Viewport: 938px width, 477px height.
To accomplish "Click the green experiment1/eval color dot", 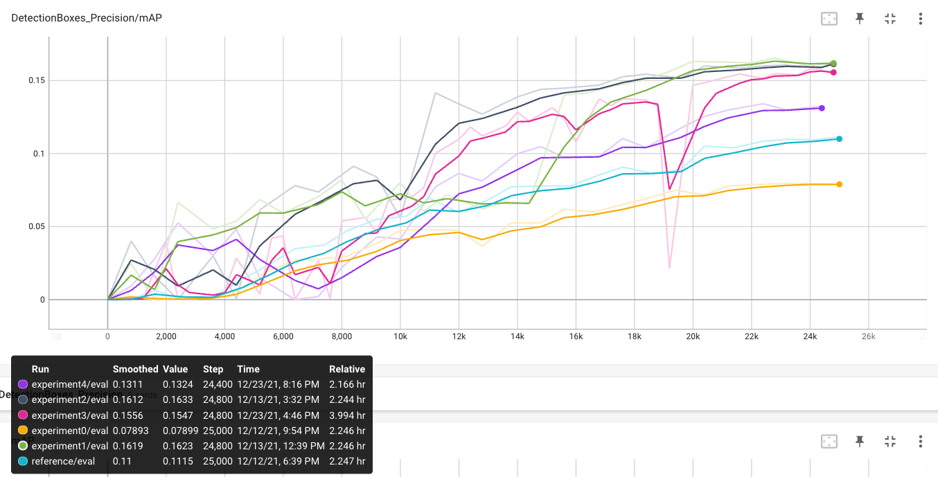I will click(23, 446).
